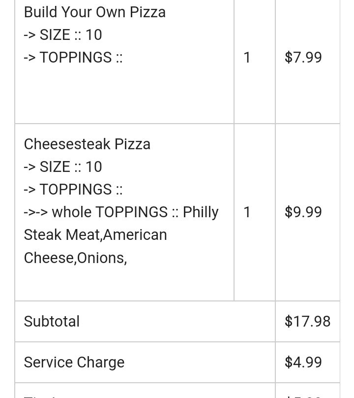This screenshot has width=354, height=398.
Task: Select the Cheesesteak Pizza item name
Action: (x=87, y=144)
